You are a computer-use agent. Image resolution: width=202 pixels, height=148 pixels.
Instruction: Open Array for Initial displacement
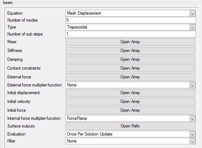[131, 93]
